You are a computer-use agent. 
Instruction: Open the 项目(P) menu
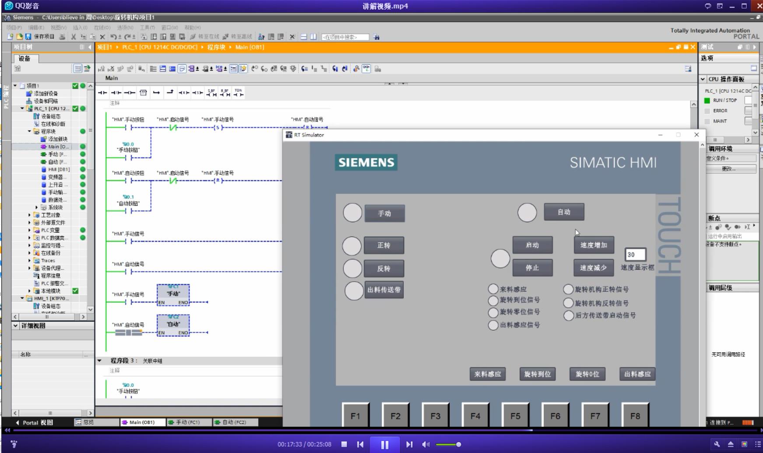14,27
